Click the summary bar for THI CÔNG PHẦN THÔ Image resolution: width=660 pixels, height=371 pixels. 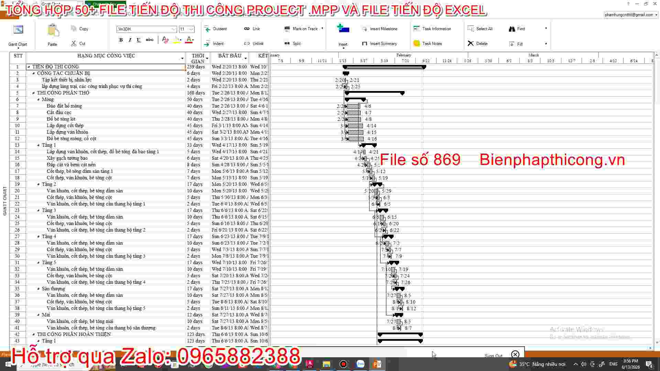click(374, 93)
